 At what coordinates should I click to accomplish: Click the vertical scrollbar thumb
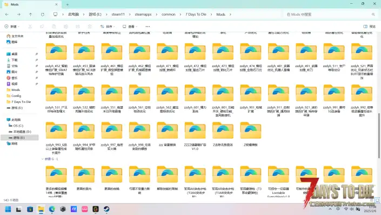379,135
